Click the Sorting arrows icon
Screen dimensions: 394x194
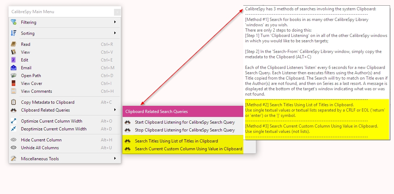(x=14, y=33)
